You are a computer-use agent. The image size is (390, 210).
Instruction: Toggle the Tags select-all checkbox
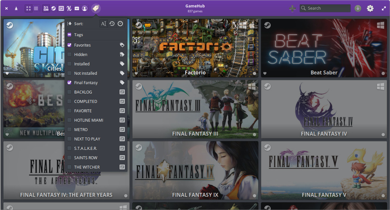click(x=69, y=35)
